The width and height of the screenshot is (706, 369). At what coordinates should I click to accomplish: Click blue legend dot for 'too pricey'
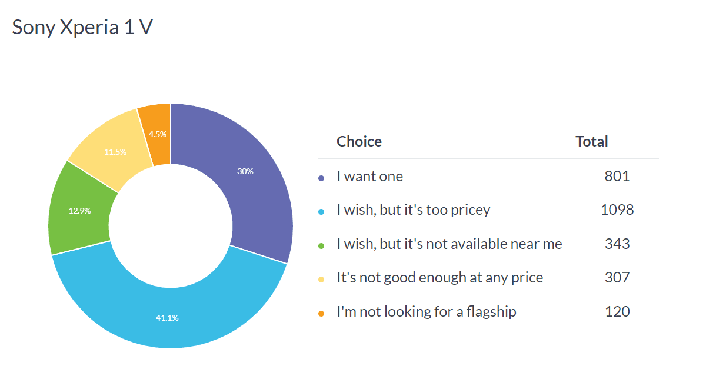click(x=321, y=211)
